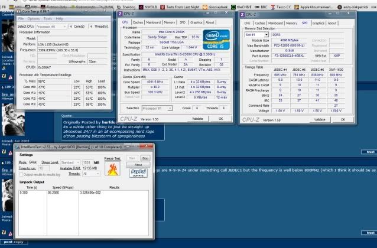Open the Options menu in Core Temp
This screenshot has width=377, height=248.
[x=34, y=19]
